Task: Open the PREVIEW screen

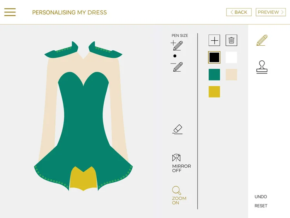Action: [271, 12]
